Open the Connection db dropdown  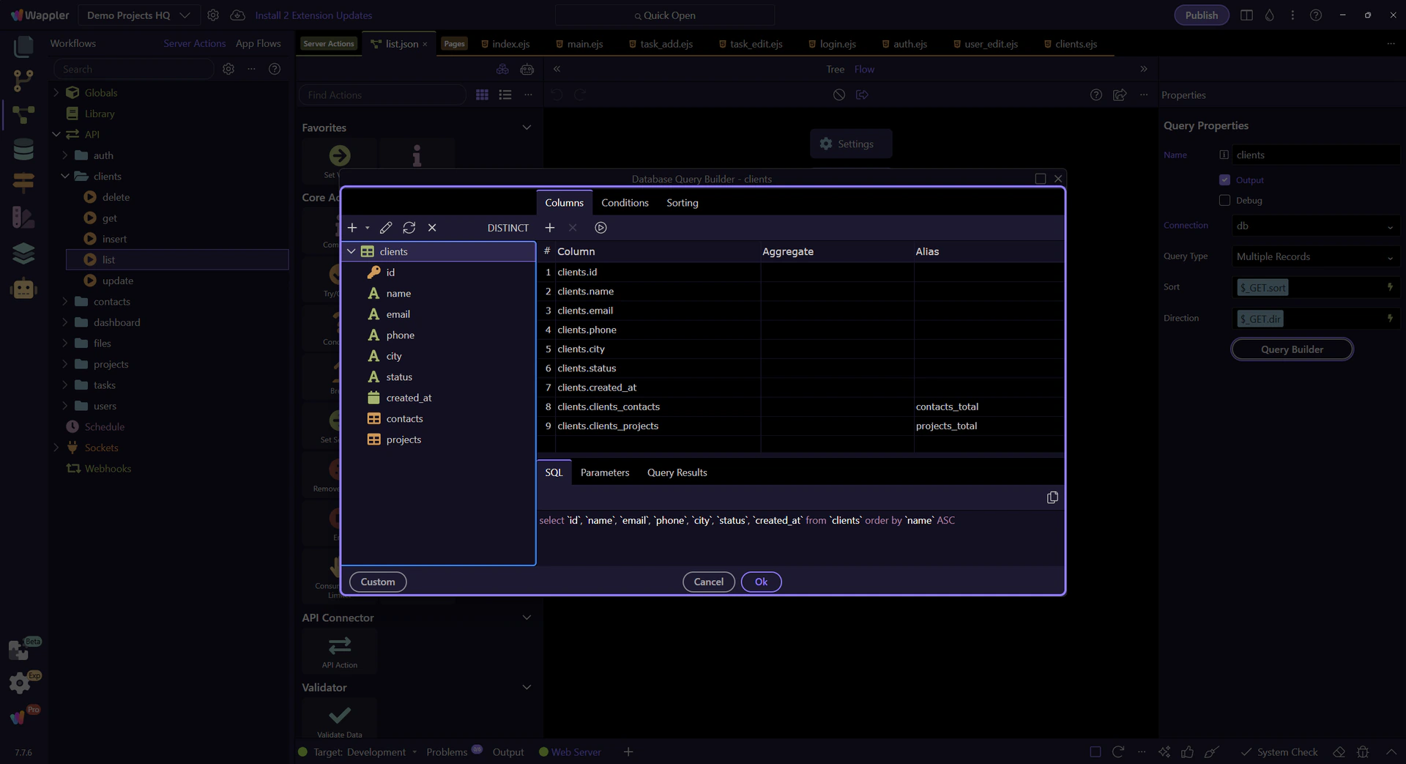1315,226
